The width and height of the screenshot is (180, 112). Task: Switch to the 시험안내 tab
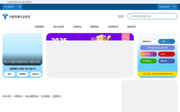point(18,96)
